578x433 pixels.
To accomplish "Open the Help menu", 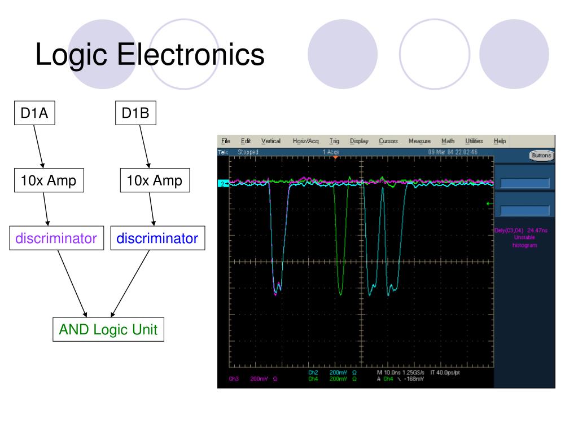I will tap(500, 141).
